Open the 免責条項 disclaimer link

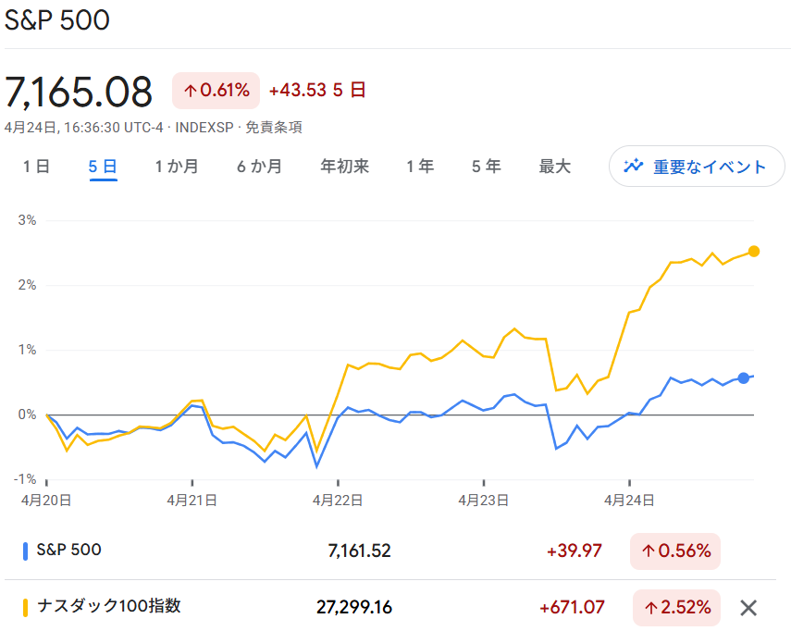coord(273,127)
